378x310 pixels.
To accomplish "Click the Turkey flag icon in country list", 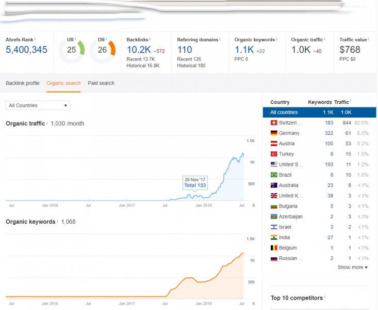I will 273,154.
